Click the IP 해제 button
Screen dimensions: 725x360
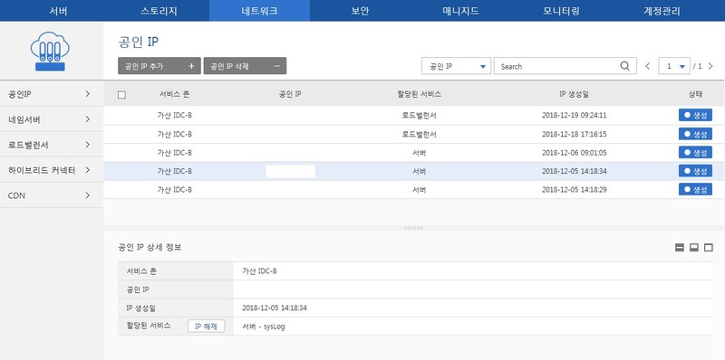(x=207, y=327)
